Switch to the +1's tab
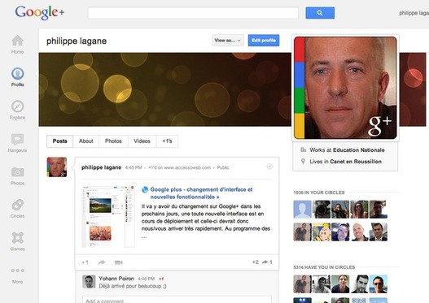Viewport: 429px width, 303px height. click(x=167, y=141)
